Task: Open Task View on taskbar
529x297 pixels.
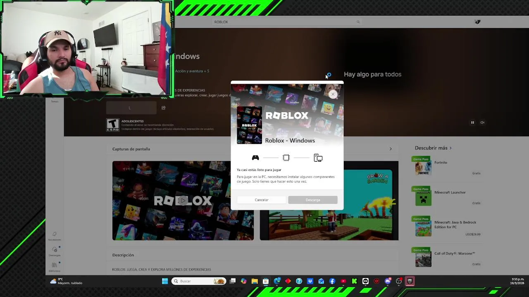Action: 233,281
